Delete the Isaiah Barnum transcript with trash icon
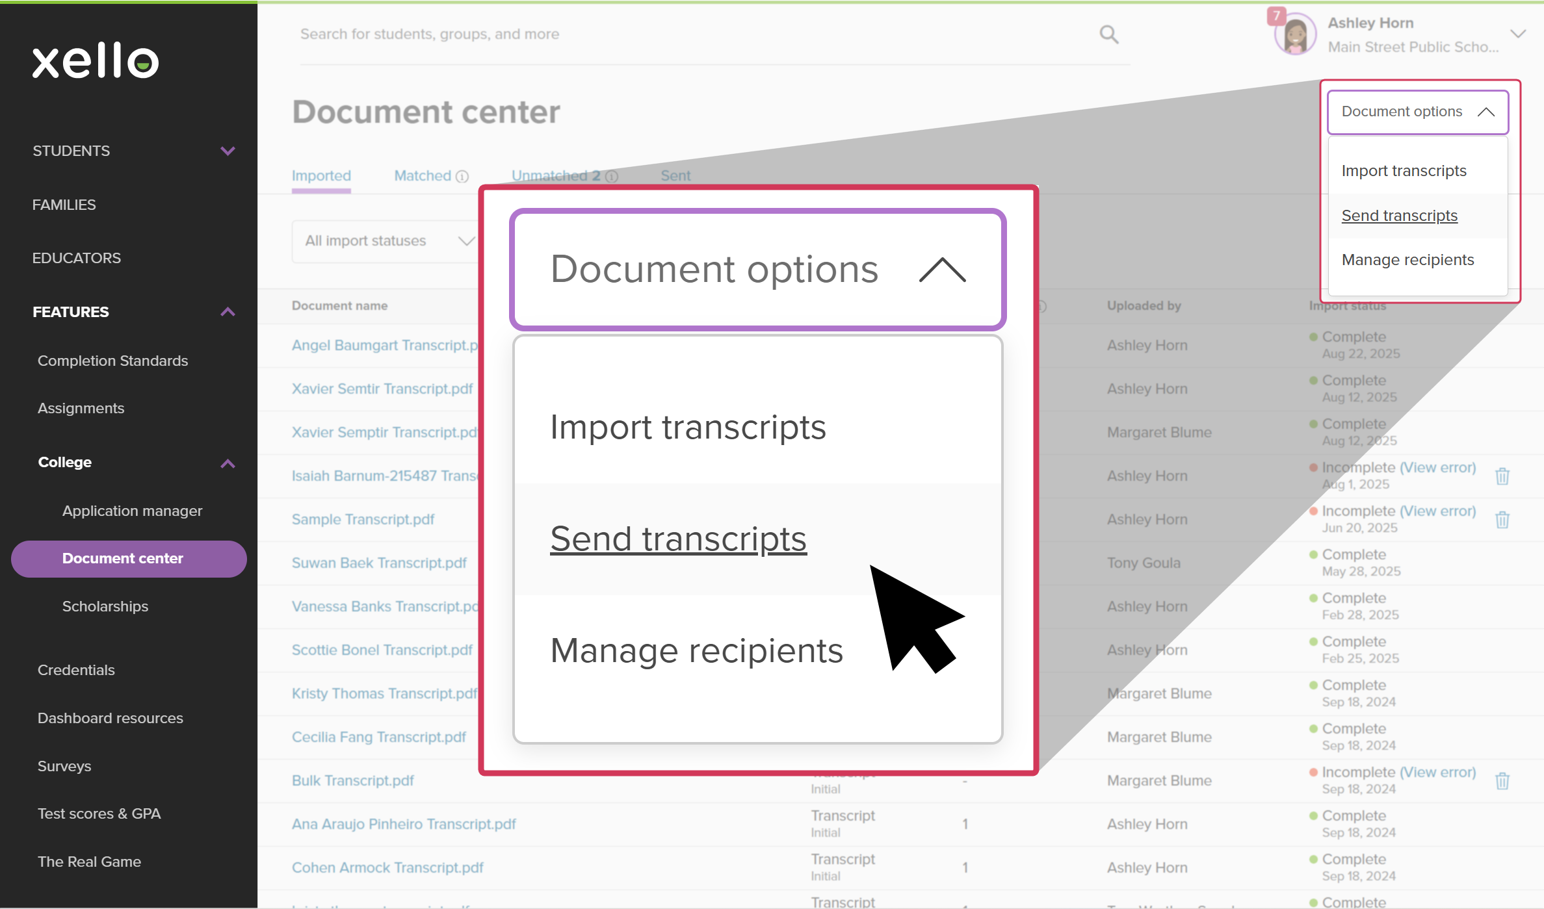 [1502, 476]
